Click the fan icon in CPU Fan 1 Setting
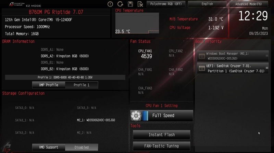The height and width of the screenshot is (153, 274). pyautogui.click(x=136, y=115)
